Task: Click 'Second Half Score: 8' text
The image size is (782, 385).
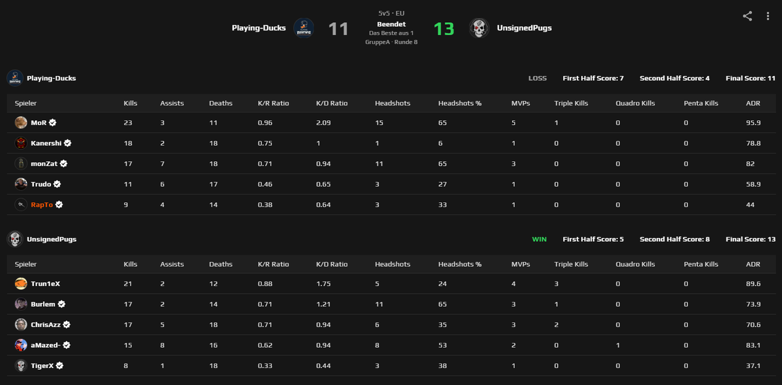Action: [674, 239]
